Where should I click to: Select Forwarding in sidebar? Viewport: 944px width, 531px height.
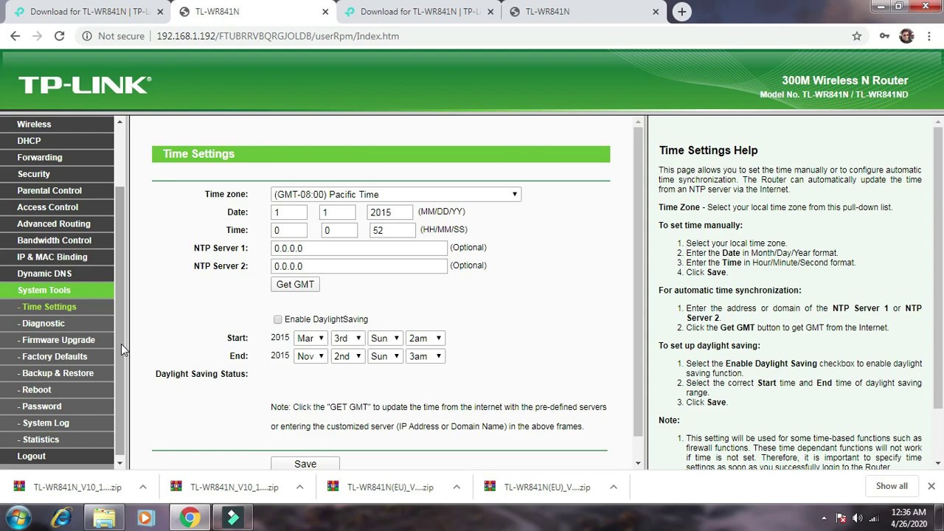57,157
